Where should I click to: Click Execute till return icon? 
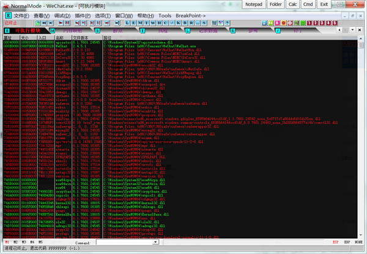click(x=107, y=23)
